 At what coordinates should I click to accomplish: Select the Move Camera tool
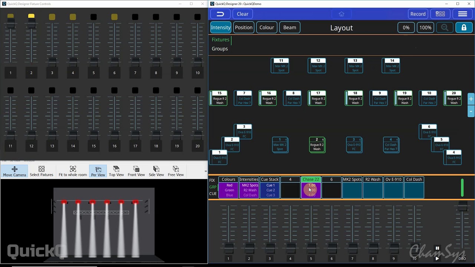coord(14,171)
